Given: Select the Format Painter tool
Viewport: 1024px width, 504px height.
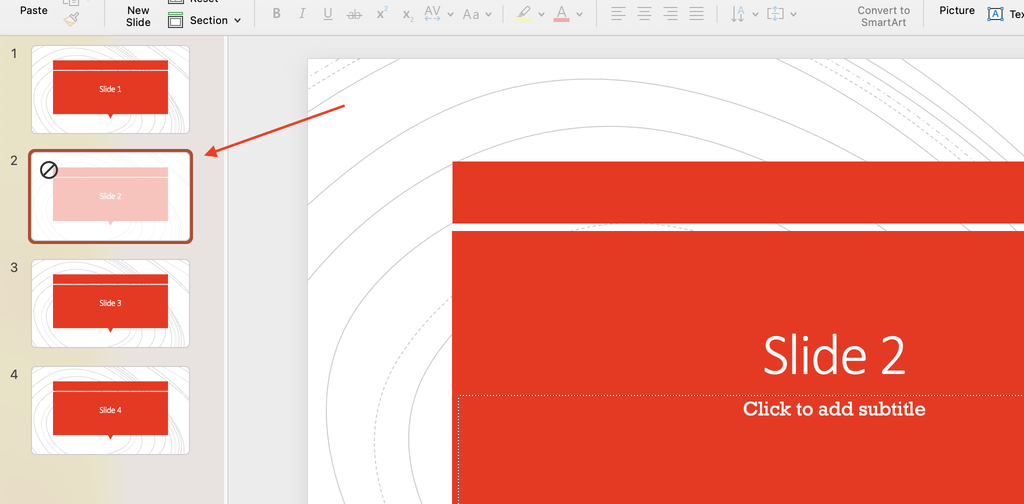Looking at the screenshot, I should tap(71, 18).
